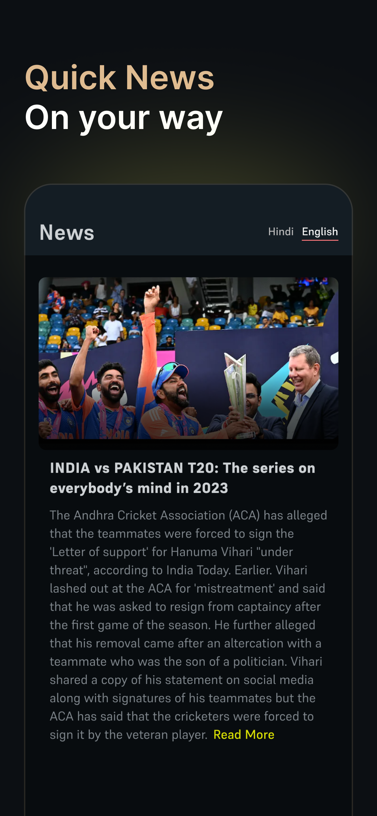377x816 pixels.
Task: Click the Quick News title
Action: (x=119, y=78)
